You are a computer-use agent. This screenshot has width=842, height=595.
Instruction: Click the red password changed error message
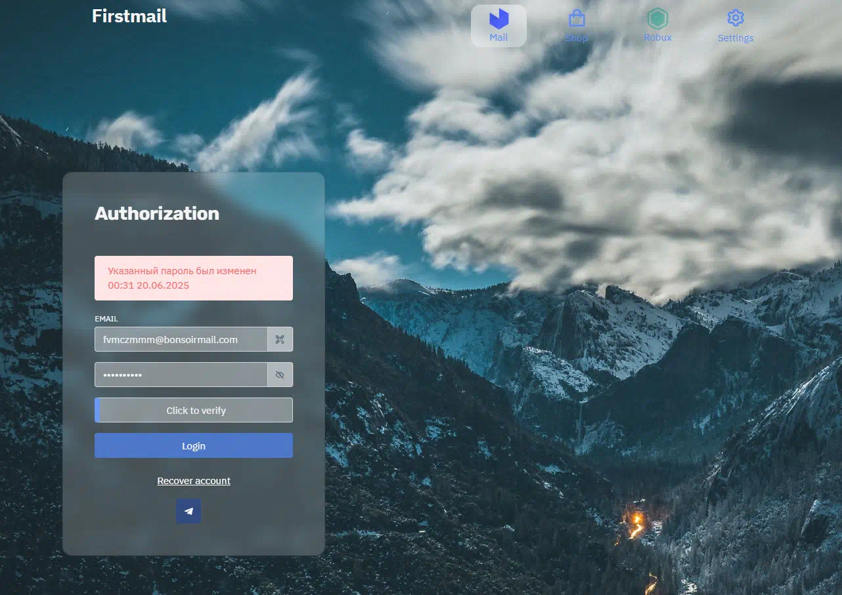click(x=194, y=278)
